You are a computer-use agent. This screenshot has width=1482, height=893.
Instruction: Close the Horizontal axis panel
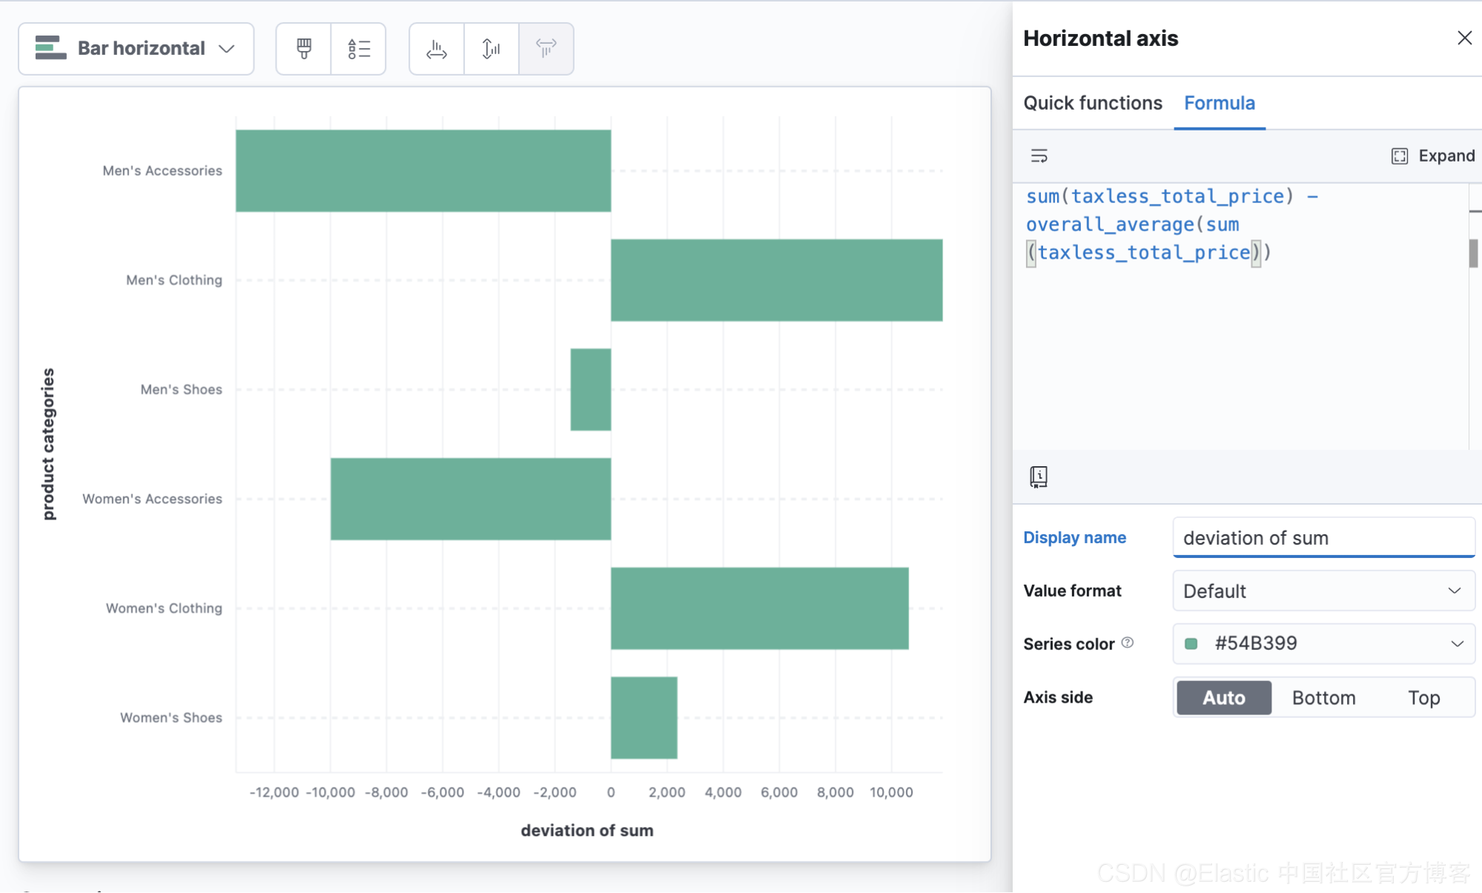point(1464,38)
